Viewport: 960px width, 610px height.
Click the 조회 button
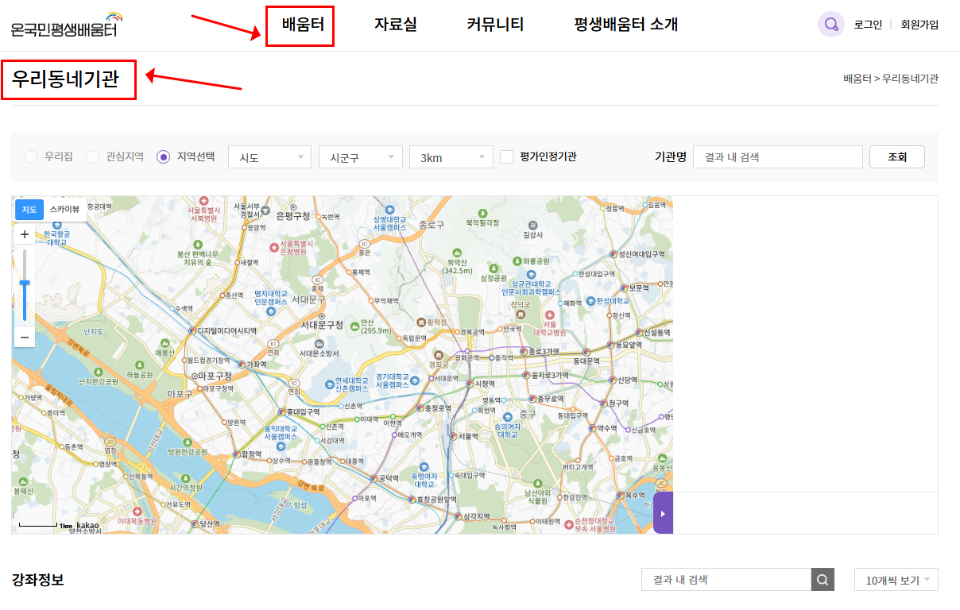coord(897,157)
